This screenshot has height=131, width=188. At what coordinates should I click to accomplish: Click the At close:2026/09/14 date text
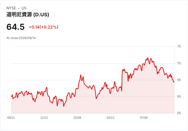(21, 38)
